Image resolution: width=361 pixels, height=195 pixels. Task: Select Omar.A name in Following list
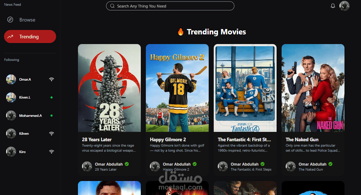point(25,80)
